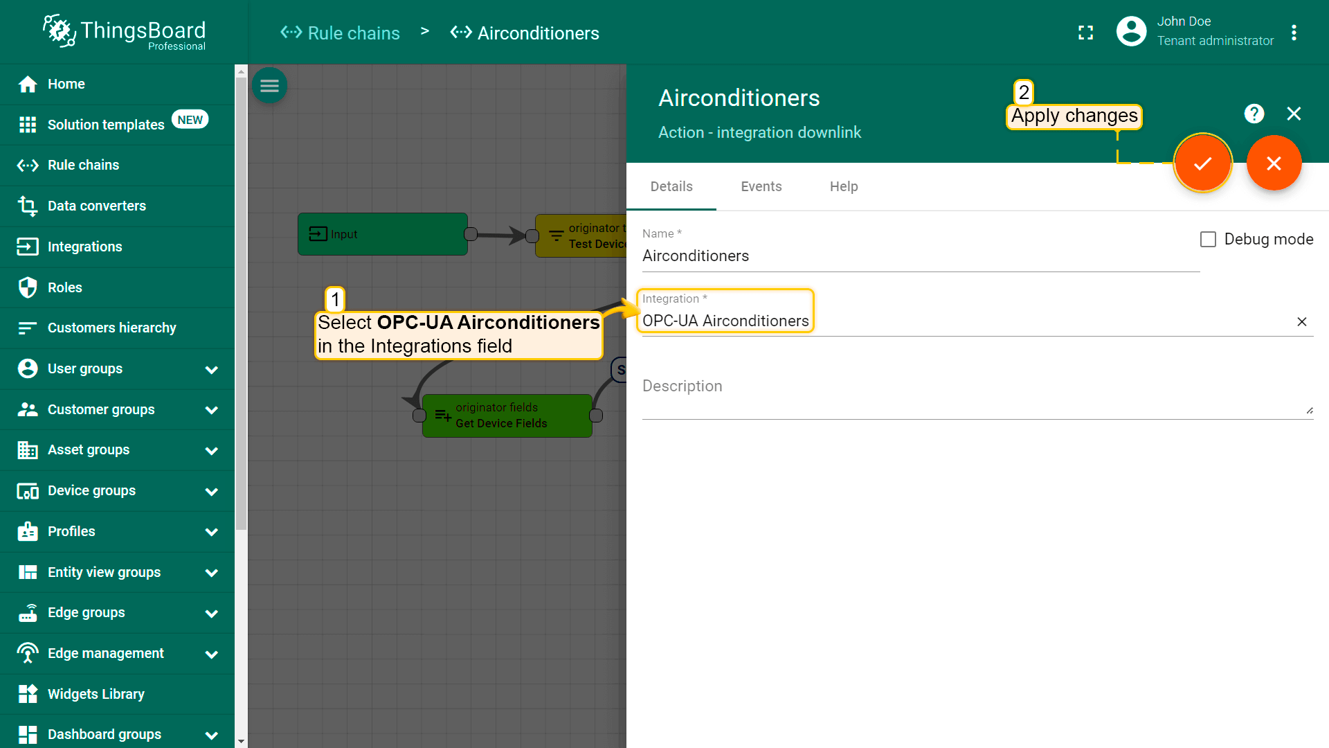Click the sidebar scroll down arrow

click(241, 741)
